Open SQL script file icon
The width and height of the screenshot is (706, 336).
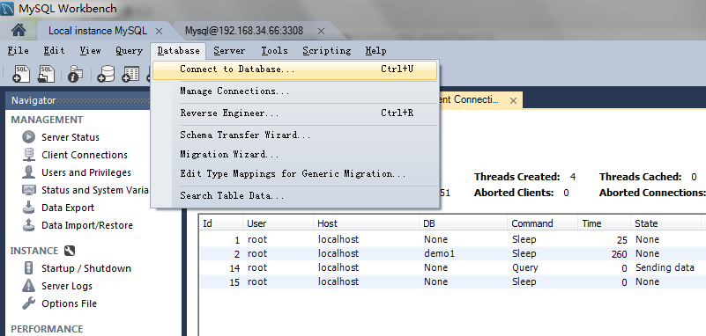click(46, 74)
